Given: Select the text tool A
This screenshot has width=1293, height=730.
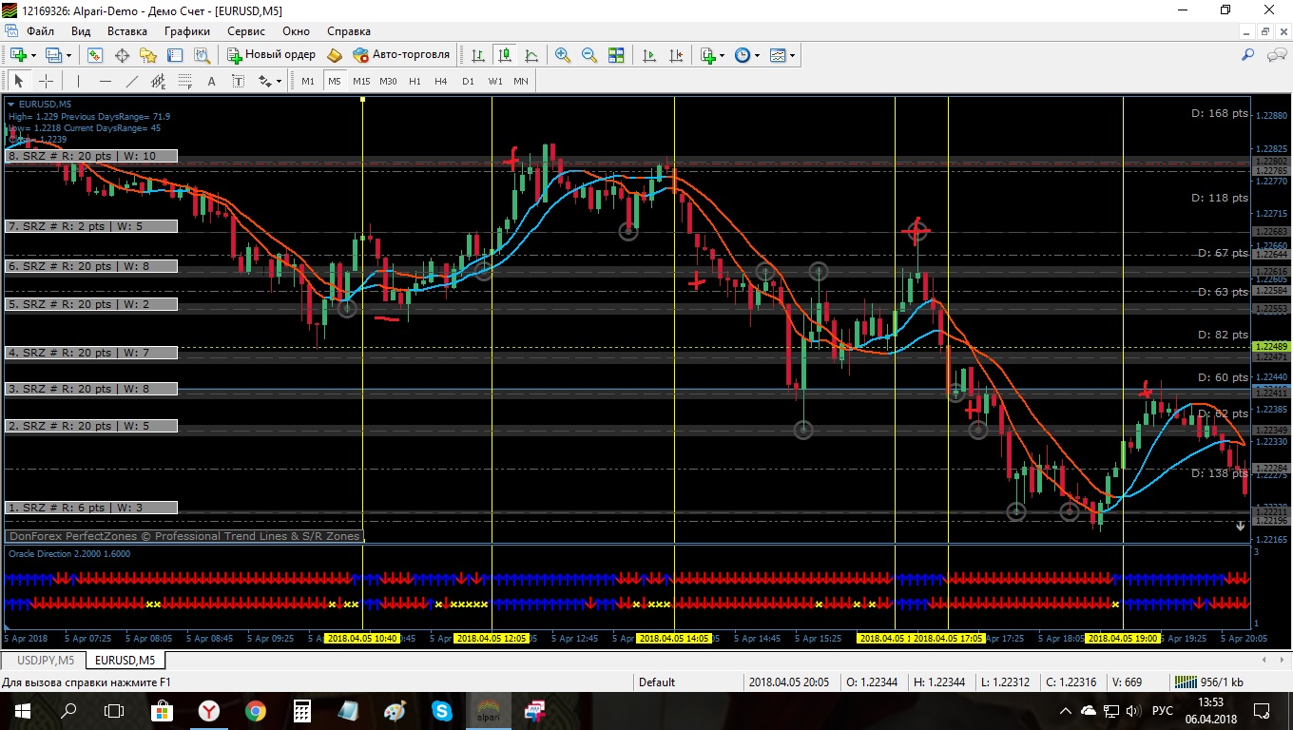Looking at the screenshot, I should 211,81.
